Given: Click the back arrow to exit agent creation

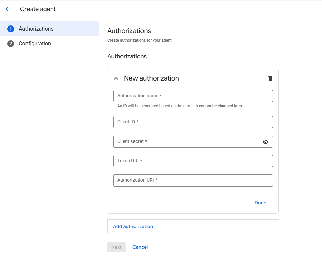Looking at the screenshot, I should click(x=8, y=9).
